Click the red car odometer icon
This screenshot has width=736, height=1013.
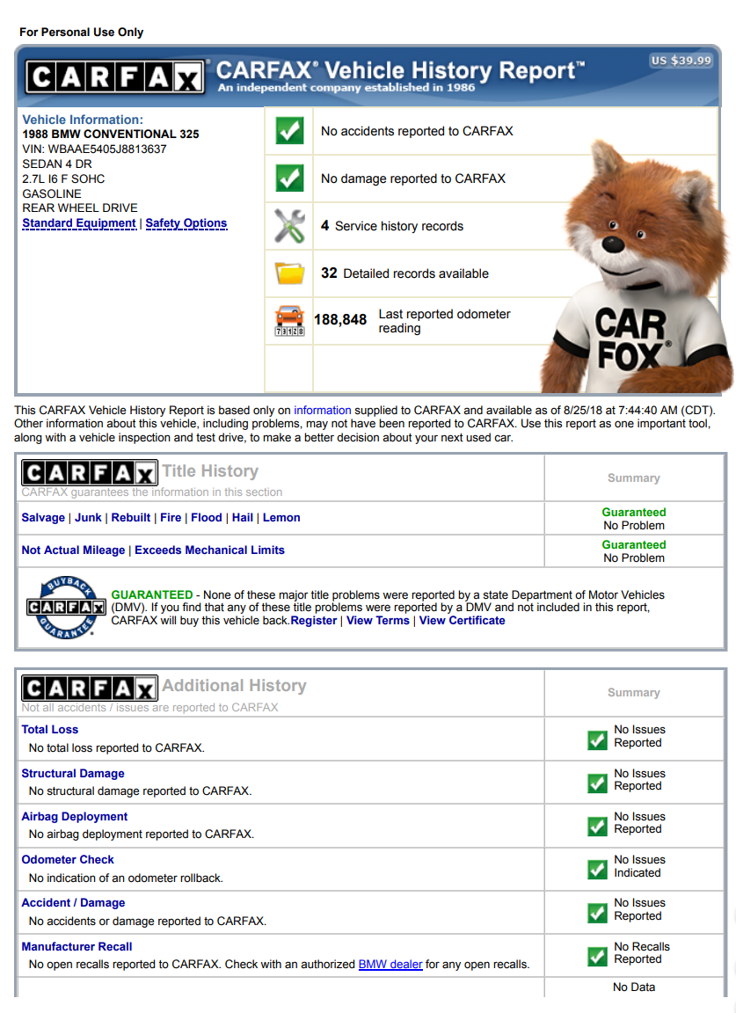(x=289, y=320)
